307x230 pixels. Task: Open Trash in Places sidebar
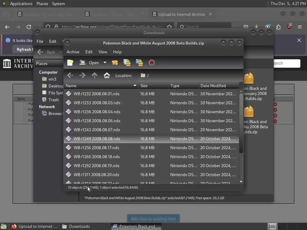(50, 100)
